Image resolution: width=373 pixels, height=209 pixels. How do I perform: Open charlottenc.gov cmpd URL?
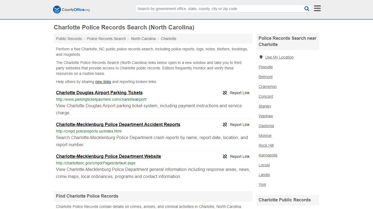[96, 163]
